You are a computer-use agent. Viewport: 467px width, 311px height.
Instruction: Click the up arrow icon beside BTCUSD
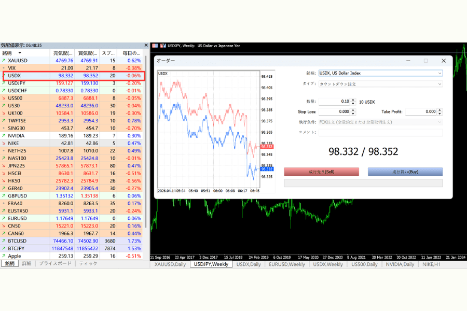[x=4, y=241]
